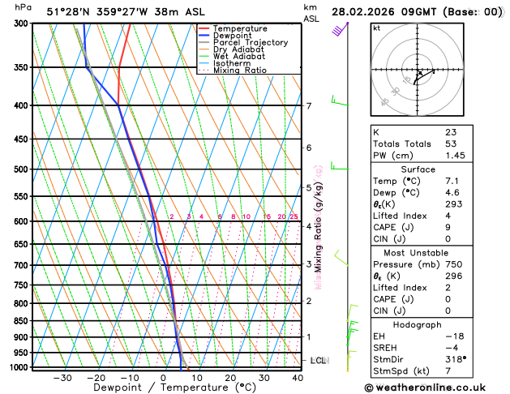Screen dimensions: 510x394
Task: Click the 'Dewpoint' legend entry
Action: click(x=232, y=36)
